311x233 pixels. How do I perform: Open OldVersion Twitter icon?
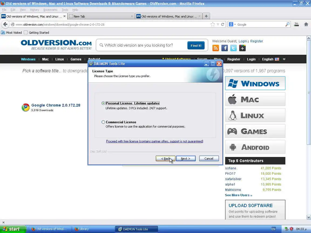coord(234,48)
